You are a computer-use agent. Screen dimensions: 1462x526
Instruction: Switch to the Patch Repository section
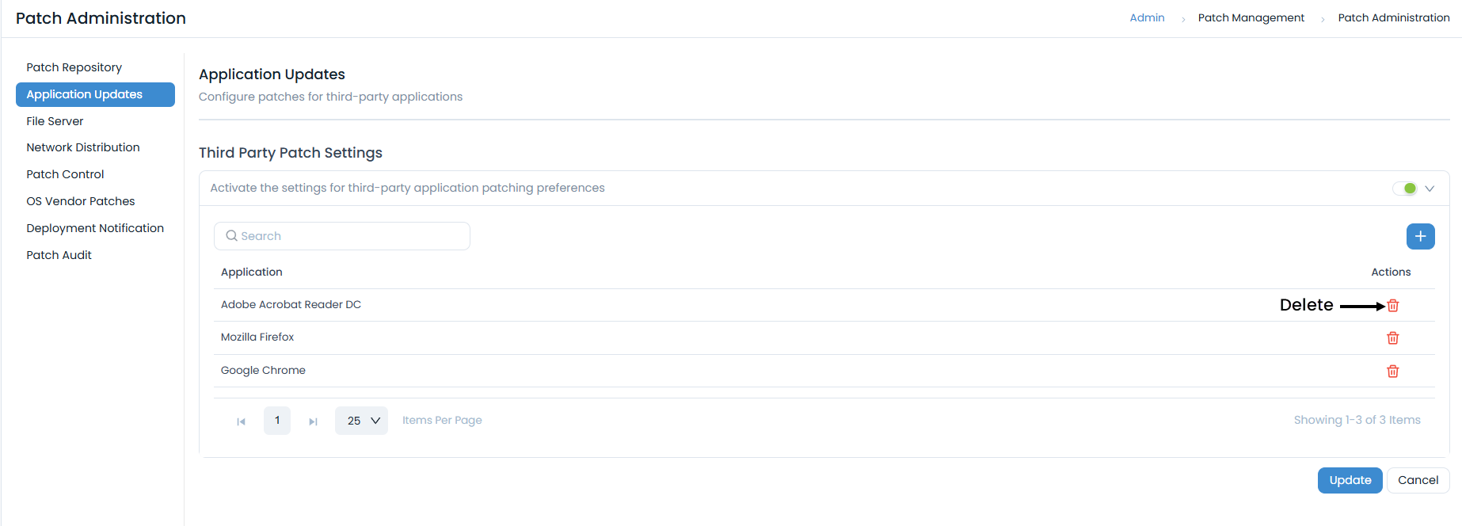(74, 67)
